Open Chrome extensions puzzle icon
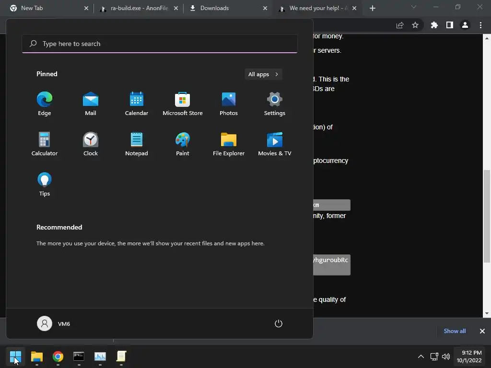This screenshot has width=491, height=368. click(x=434, y=25)
